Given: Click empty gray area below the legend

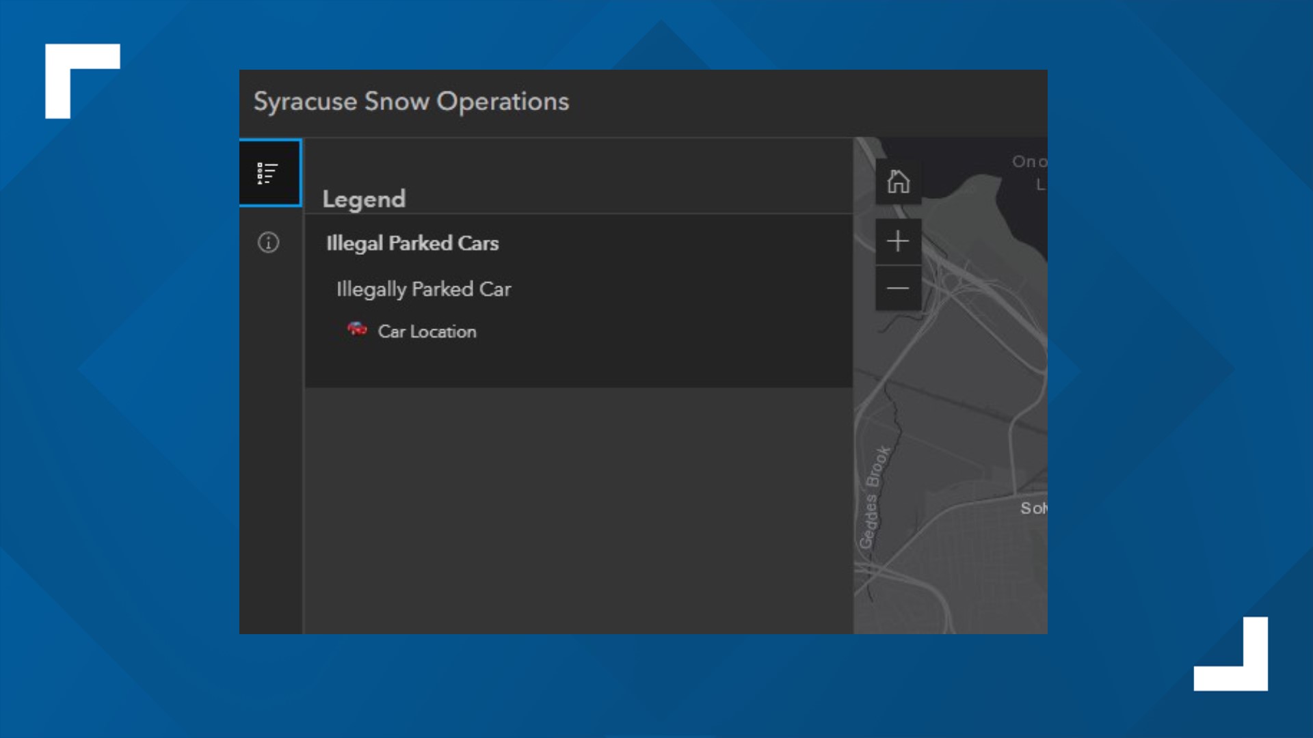Looking at the screenshot, I should (578, 509).
